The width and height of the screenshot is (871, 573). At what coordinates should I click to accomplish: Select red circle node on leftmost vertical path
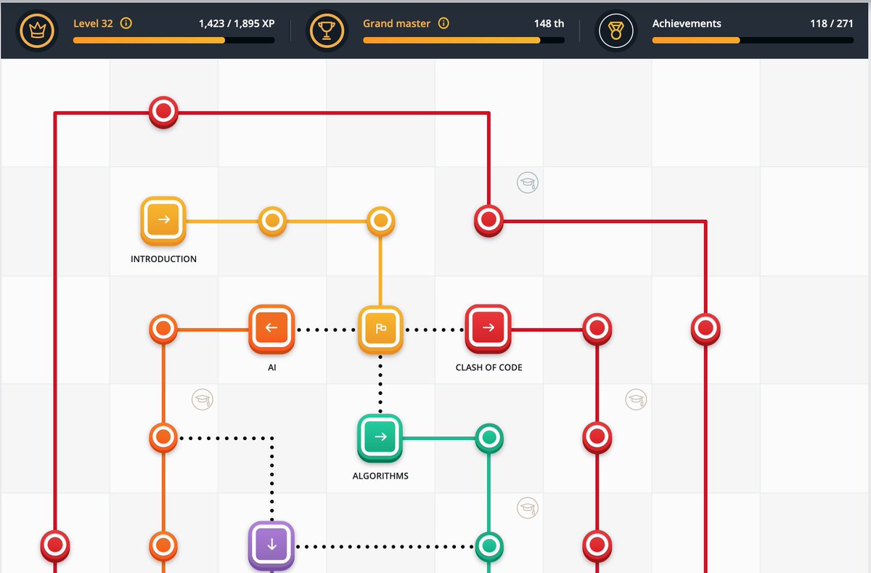click(55, 546)
